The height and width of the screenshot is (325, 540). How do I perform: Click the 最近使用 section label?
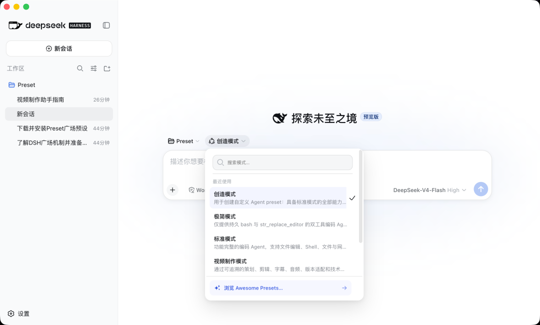[x=222, y=181]
